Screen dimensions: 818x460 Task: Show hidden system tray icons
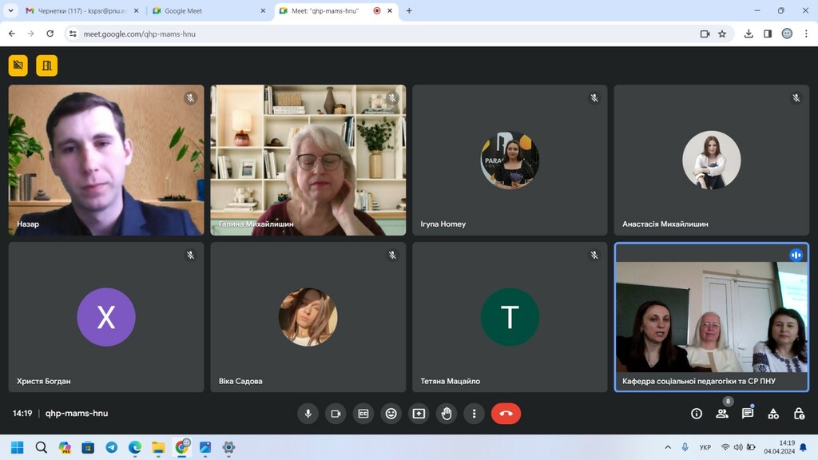tap(668, 447)
